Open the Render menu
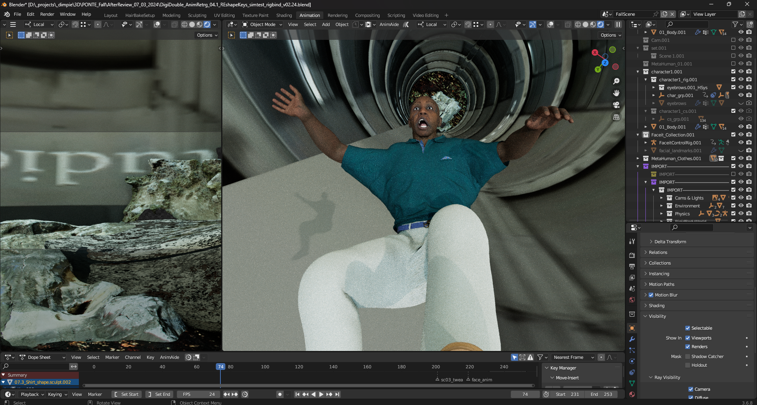Screen dimensions: 757x405 point(47,14)
